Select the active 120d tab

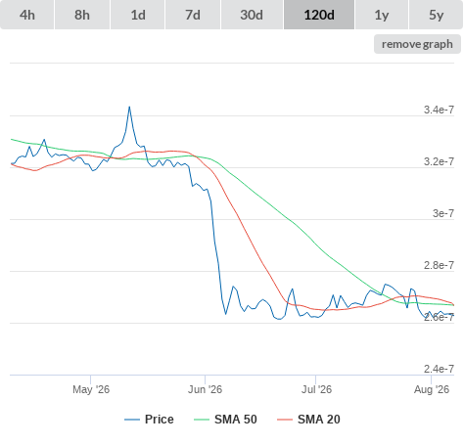pos(319,15)
